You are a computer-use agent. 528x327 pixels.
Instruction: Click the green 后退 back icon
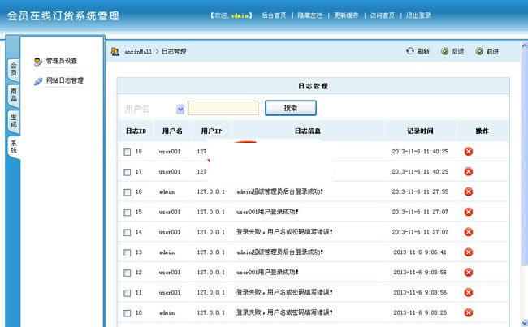pos(444,52)
